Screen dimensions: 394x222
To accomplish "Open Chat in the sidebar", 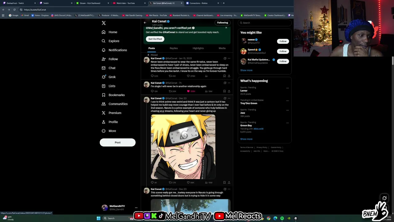I will tap(109, 68).
